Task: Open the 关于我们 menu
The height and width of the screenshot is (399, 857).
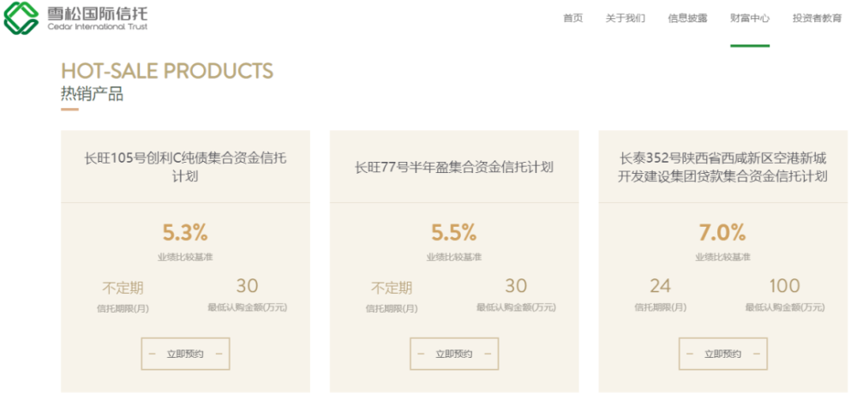Action: pos(625,18)
